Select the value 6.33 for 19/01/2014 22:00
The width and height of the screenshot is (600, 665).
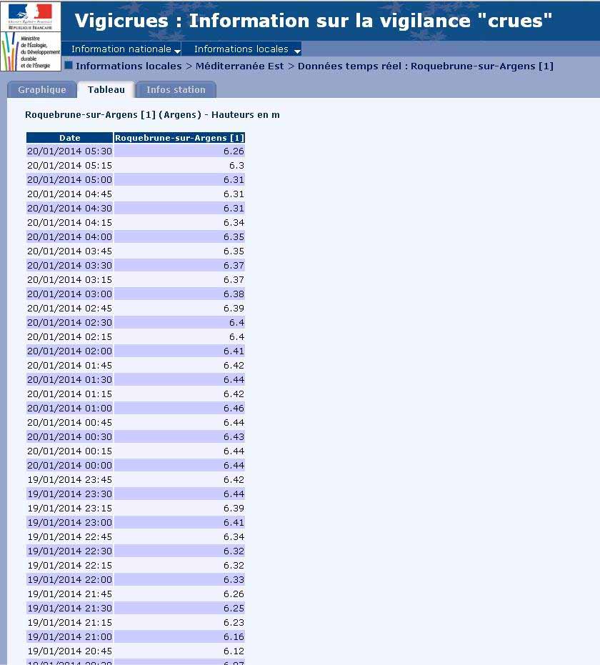234,579
